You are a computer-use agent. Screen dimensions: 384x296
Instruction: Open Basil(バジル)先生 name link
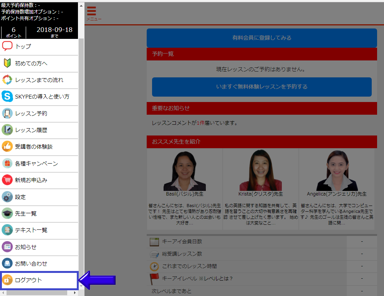point(185,194)
